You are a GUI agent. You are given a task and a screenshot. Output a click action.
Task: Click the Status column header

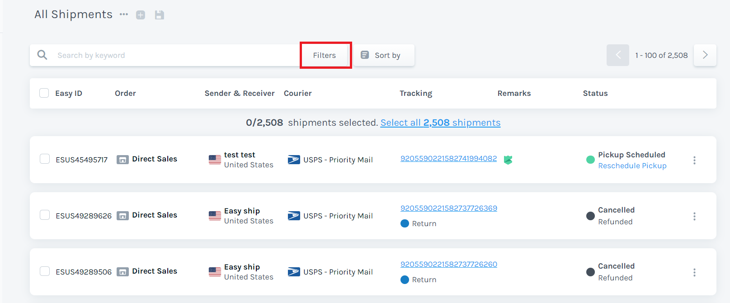pyautogui.click(x=595, y=93)
